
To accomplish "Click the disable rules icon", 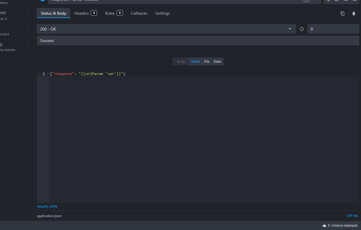I will tap(345, 1).
